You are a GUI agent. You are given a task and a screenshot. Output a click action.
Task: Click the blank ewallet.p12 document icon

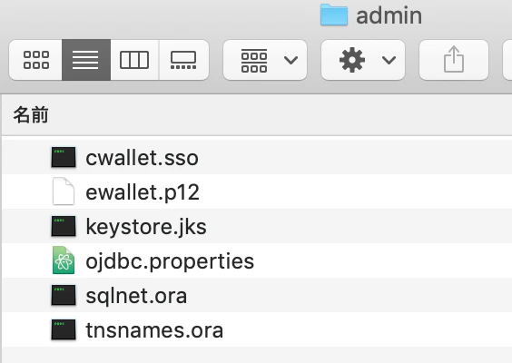point(64,191)
